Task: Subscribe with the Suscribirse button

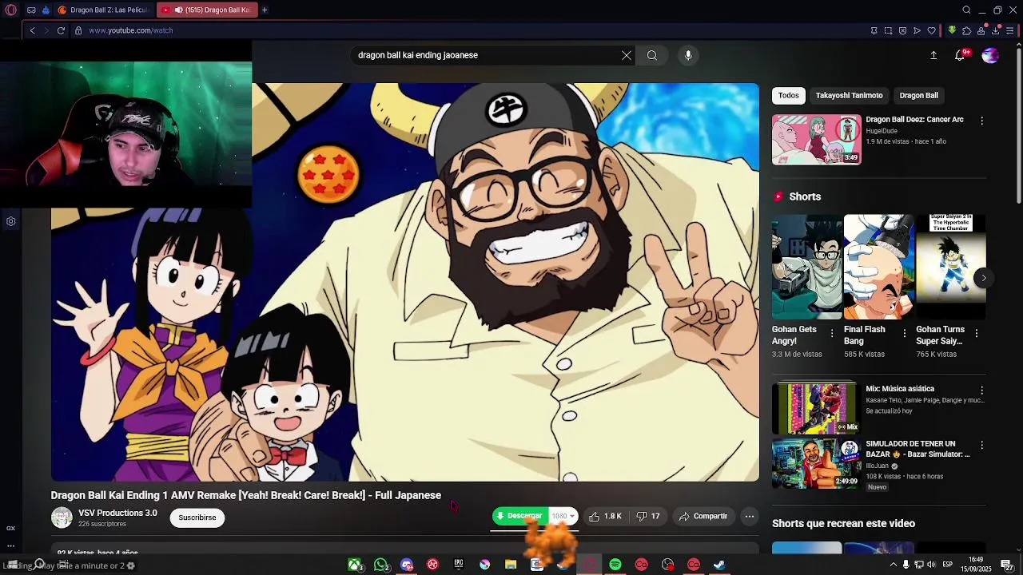Action: pos(197,517)
